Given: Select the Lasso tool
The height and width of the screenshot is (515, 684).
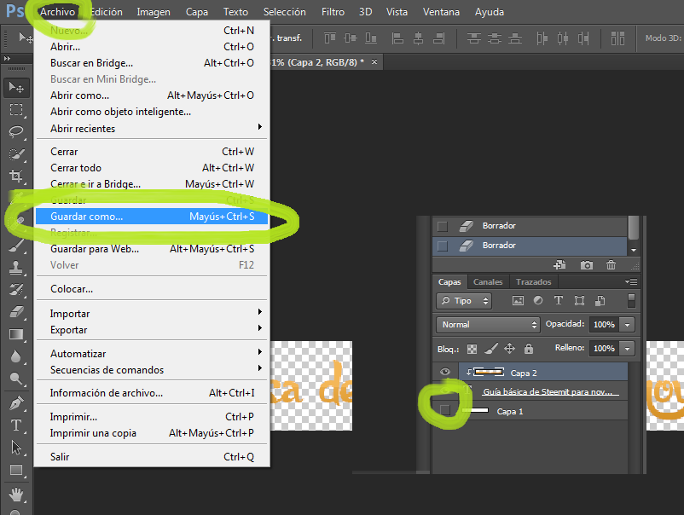Looking at the screenshot, I should 16,132.
